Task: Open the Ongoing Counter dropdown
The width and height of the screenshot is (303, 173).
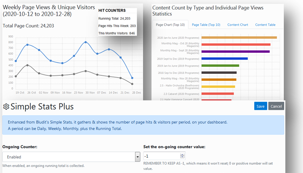Action: (71, 157)
